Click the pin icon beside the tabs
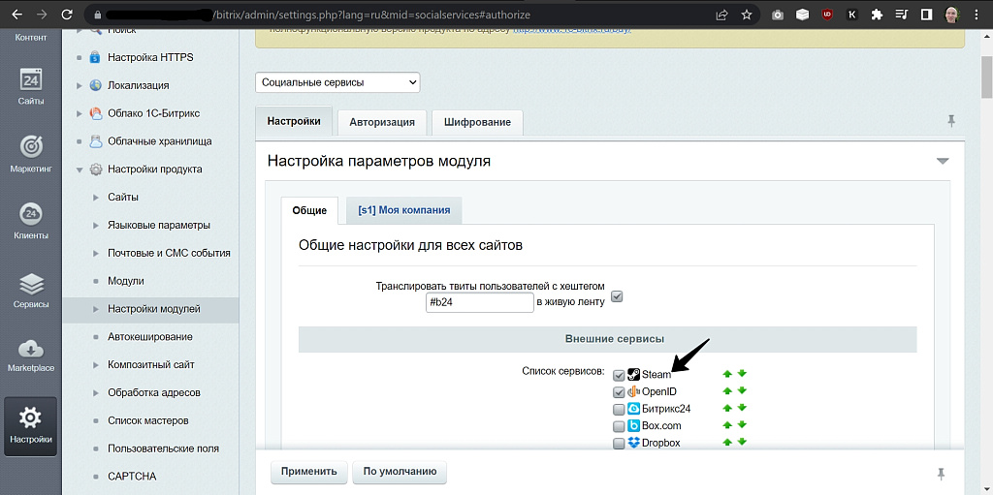The height and width of the screenshot is (495, 993). [x=950, y=121]
